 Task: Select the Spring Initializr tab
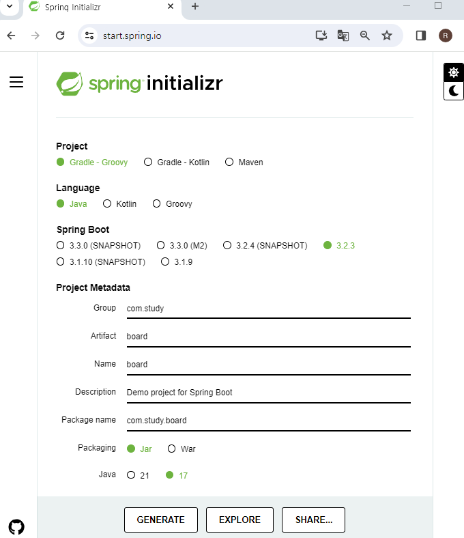[102, 8]
